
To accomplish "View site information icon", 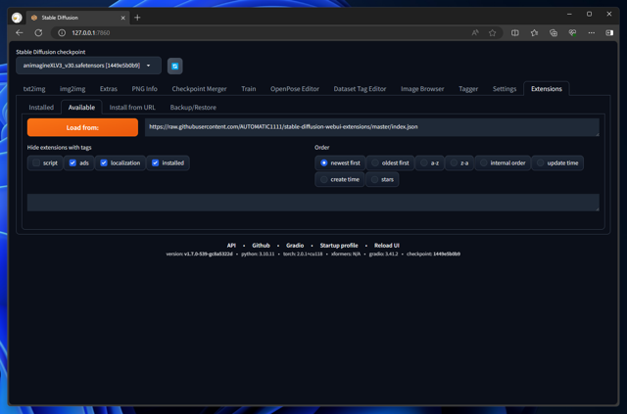I will click(x=62, y=32).
